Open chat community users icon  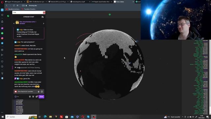43,17
